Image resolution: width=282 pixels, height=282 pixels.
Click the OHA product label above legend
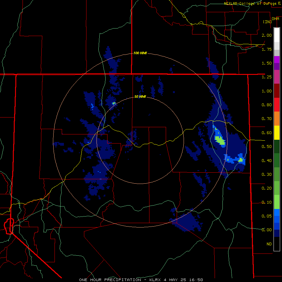tap(275, 19)
